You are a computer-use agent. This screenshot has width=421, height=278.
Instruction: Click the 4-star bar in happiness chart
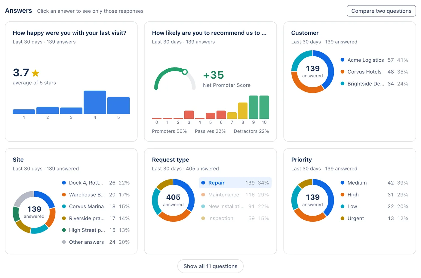point(95,102)
